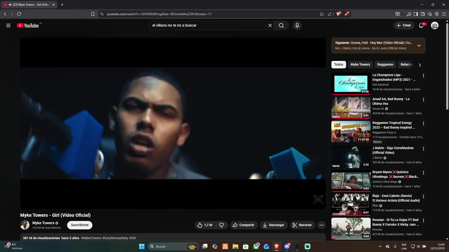Click the Crear button

tap(404, 25)
